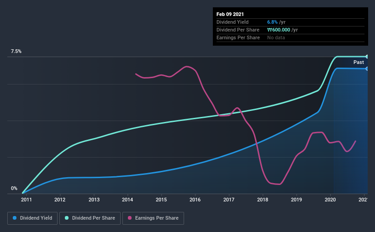This screenshot has height=232, width=375.
Task: Click the Past label near chart end
Action: pos(359,62)
